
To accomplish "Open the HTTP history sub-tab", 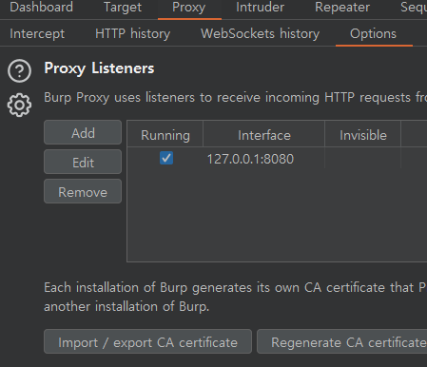I will tap(133, 33).
